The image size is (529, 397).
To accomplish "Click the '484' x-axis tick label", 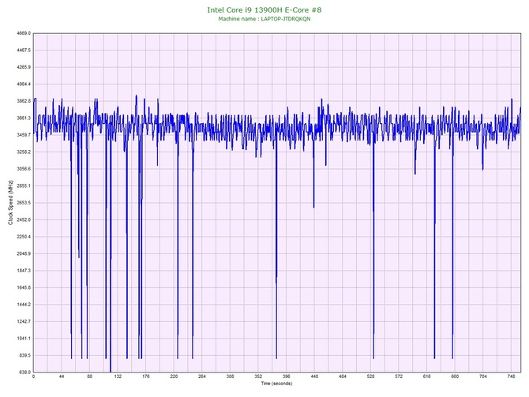I will click(343, 376).
